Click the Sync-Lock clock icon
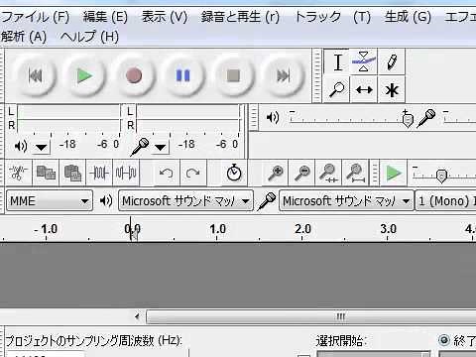 (234, 173)
